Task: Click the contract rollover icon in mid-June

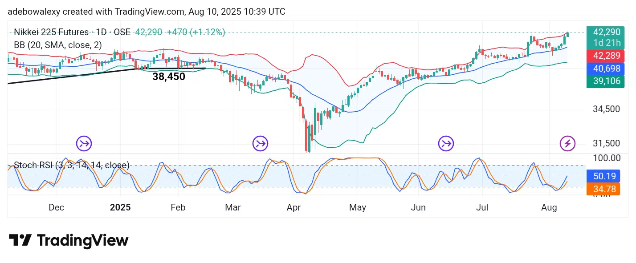Action: coord(446,143)
